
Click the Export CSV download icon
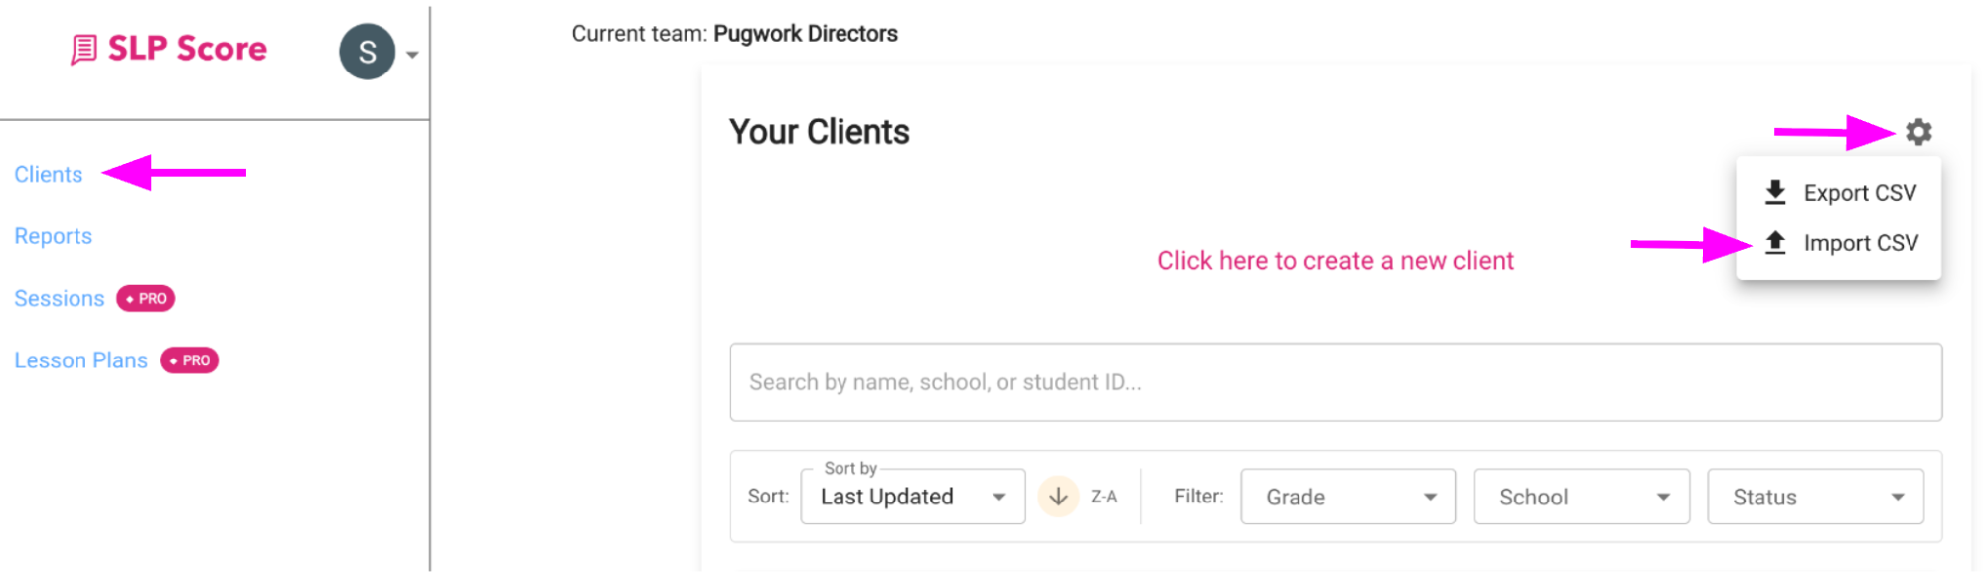[1777, 192]
